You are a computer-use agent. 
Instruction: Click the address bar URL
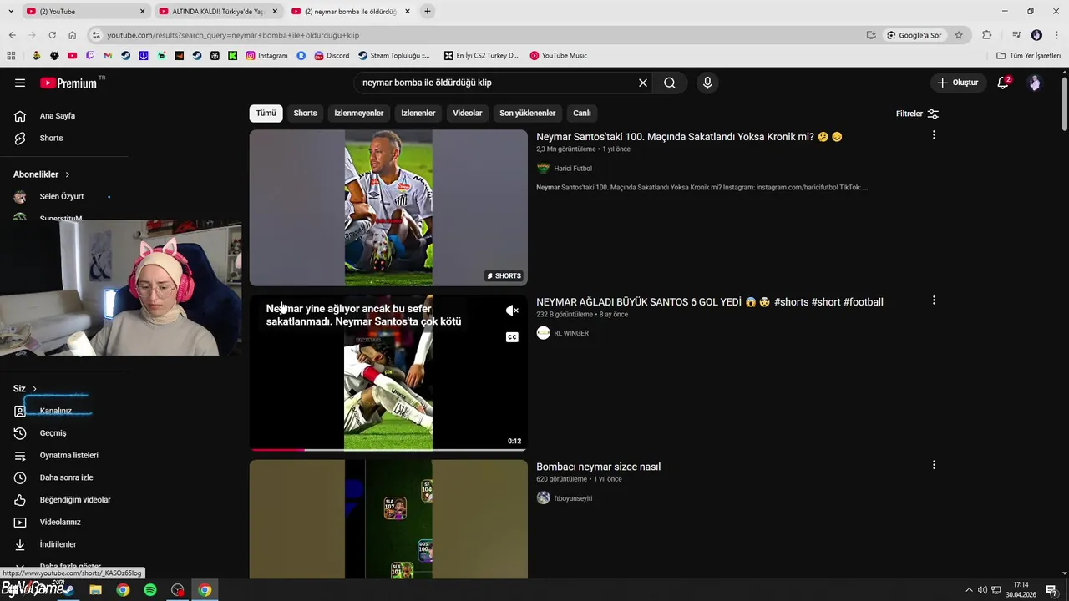click(x=233, y=35)
